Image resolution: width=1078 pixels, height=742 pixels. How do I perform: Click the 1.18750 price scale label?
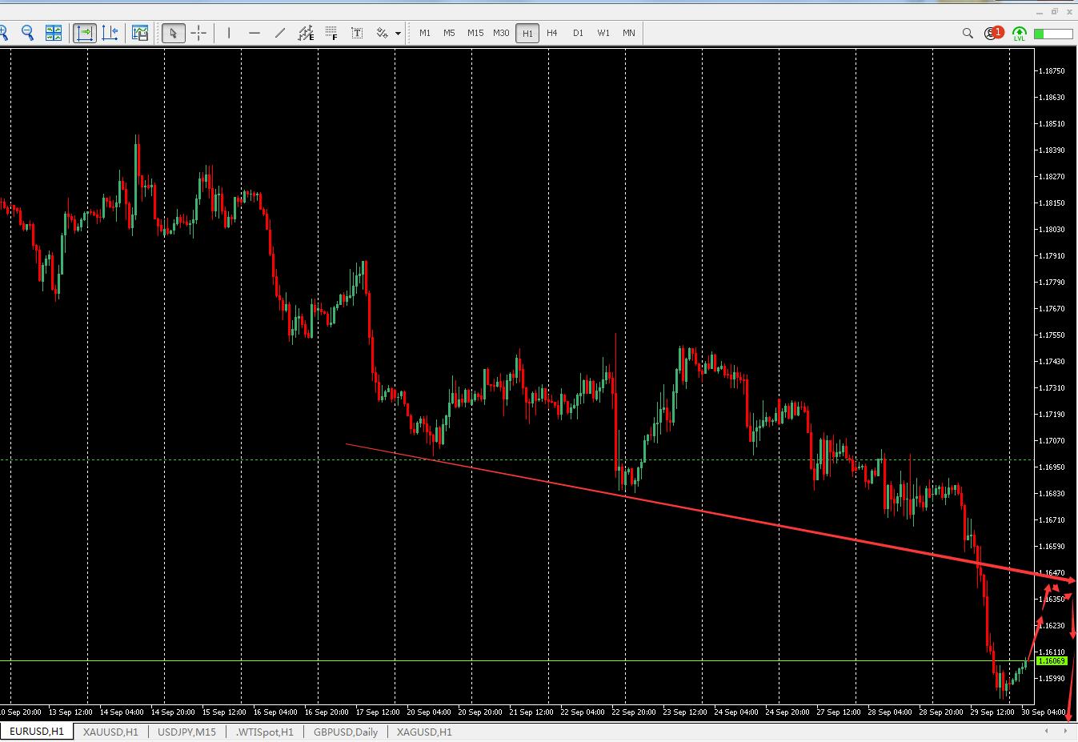tap(1052, 70)
